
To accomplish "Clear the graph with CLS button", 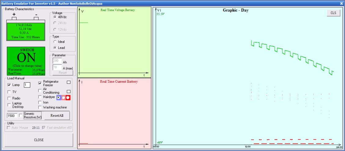I will pos(333,13).
